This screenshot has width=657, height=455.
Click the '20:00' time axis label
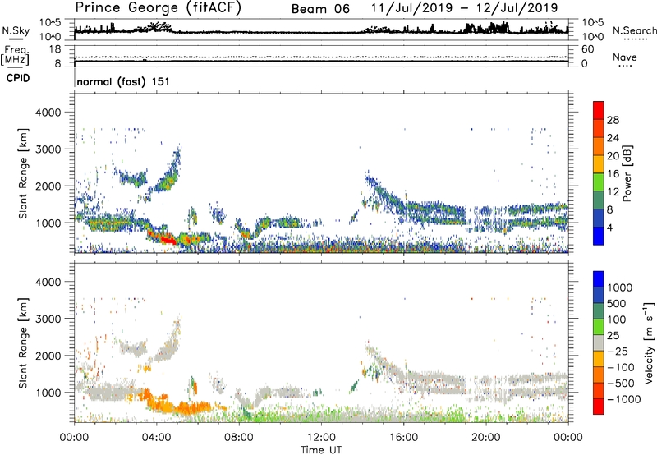click(x=485, y=438)
